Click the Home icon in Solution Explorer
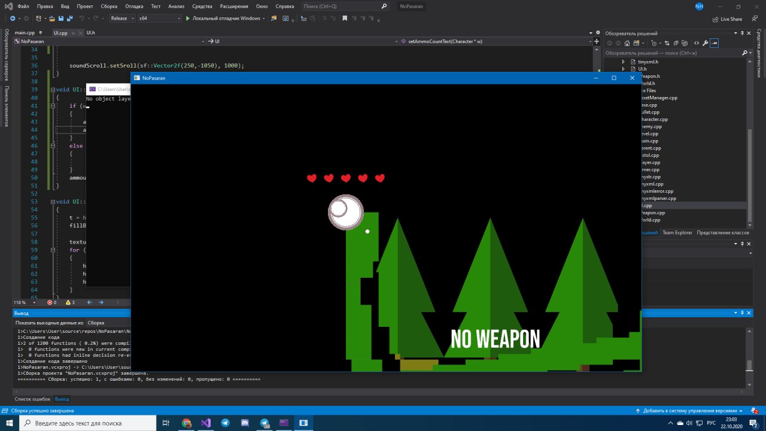766x431 pixels. click(627, 43)
